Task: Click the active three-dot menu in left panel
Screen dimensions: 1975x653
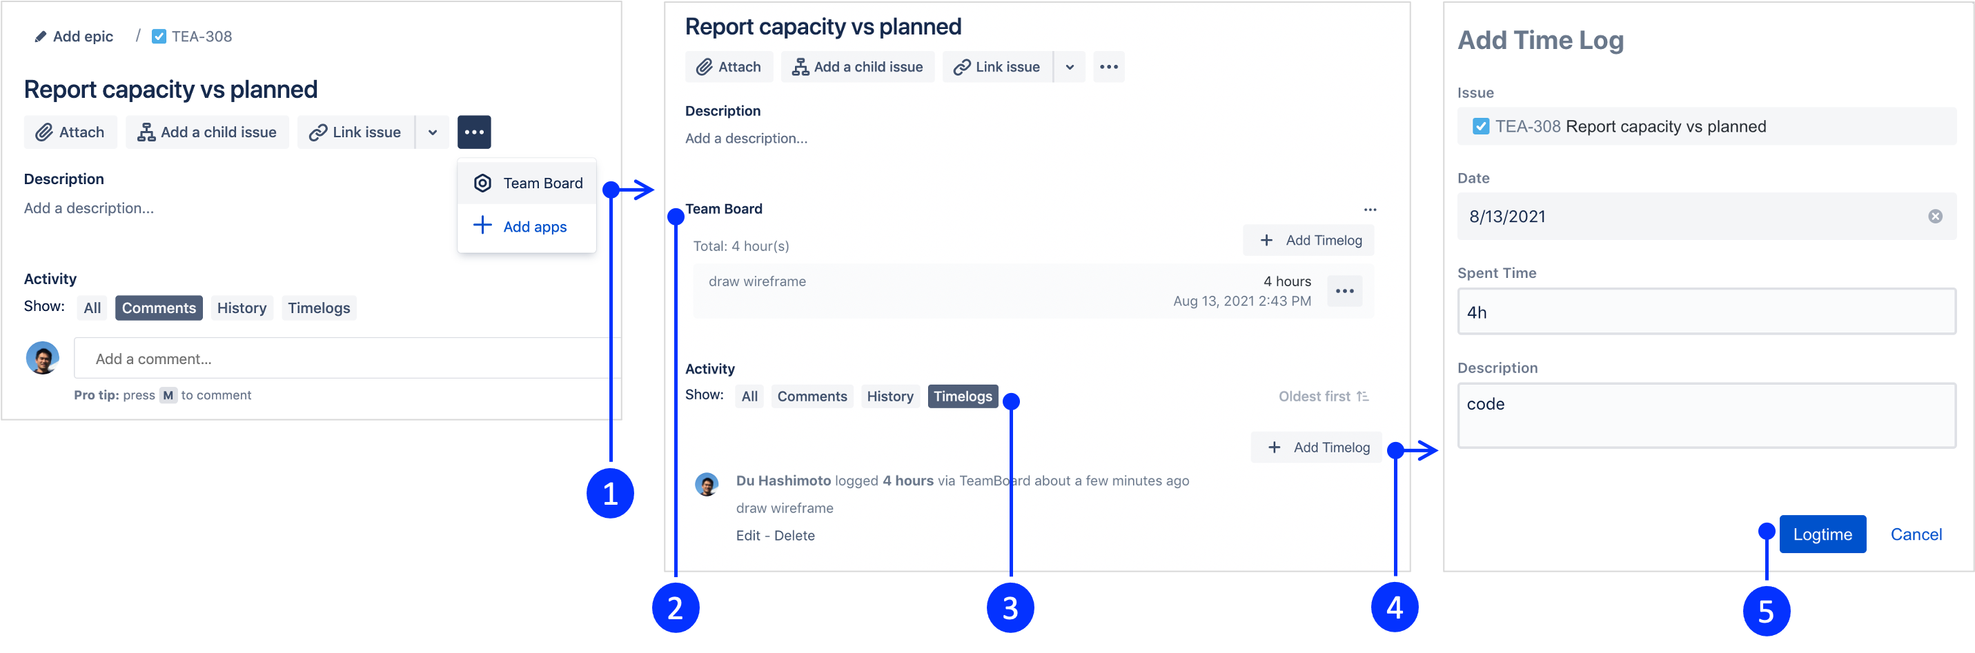Action: [474, 132]
